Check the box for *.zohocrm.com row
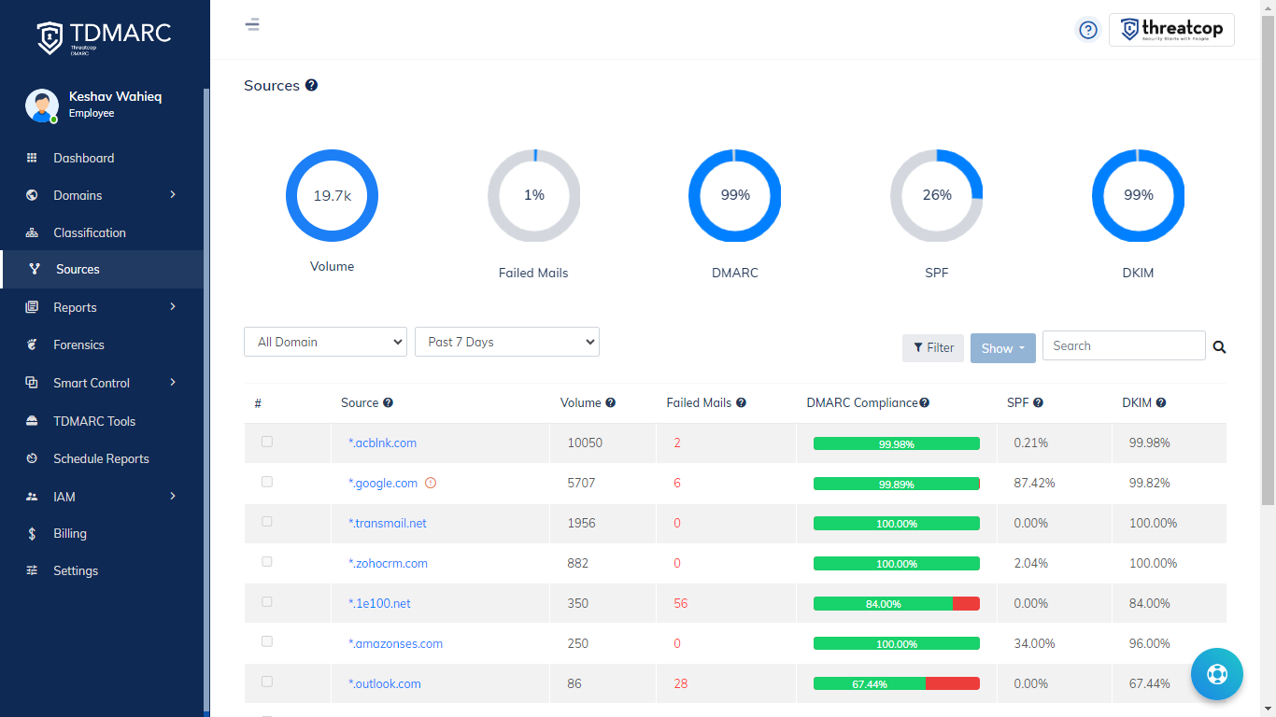 (x=267, y=562)
